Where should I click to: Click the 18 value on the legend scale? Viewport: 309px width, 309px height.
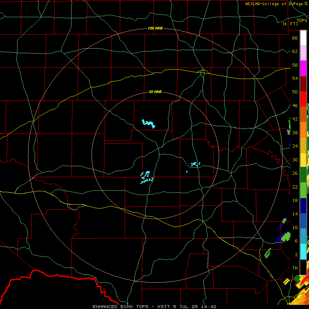pos(295,201)
